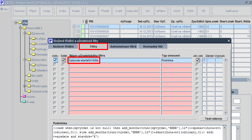The image size is (252, 140).
Task: Expand the Příruční spisovna tree node
Action: click(x=25, y=86)
